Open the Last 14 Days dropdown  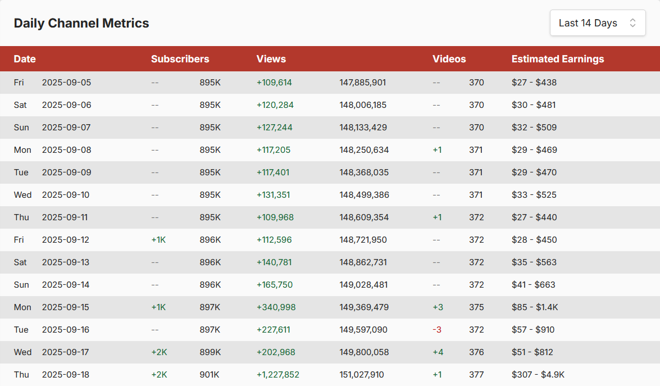[x=598, y=22]
